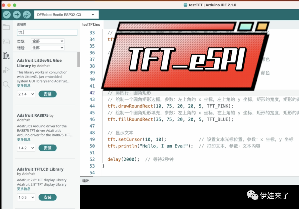The width and height of the screenshot is (299, 209).
Task: Open the Search magnifier sidebar icon
Action: point(6,84)
